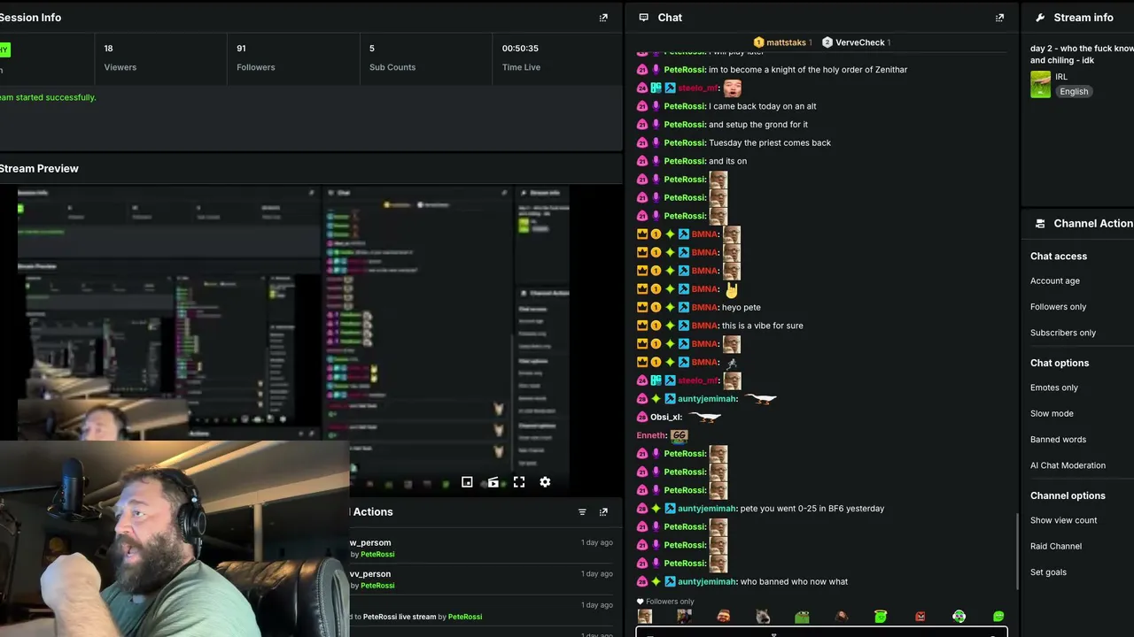
Task: Click the Viewers count stat
Action: (x=120, y=58)
